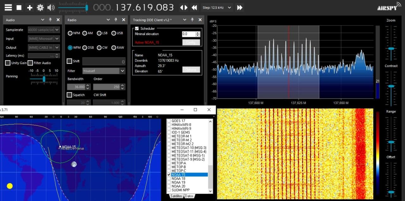This screenshot has width=405, height=201.
Task: Maximize the satellite tracker window
Action: 195,110
